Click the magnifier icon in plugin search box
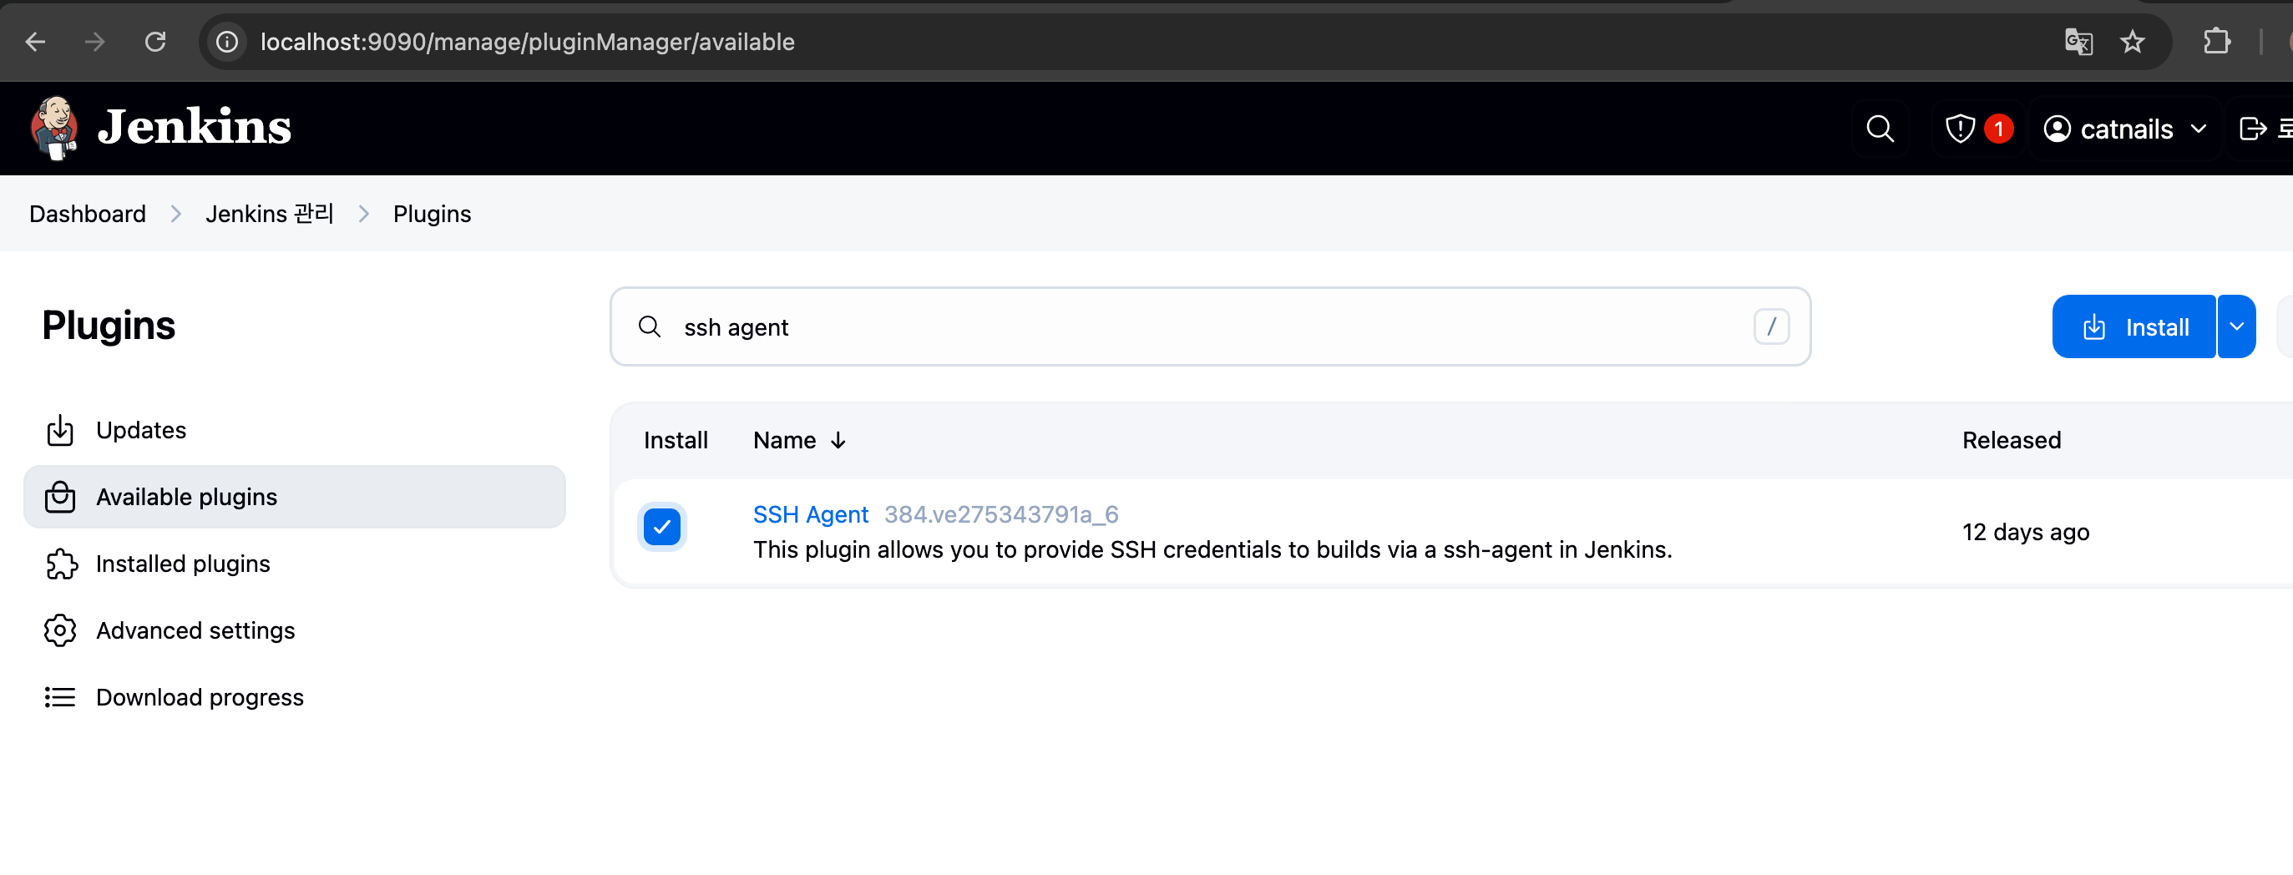2293x875 pixels. point(650,326)
